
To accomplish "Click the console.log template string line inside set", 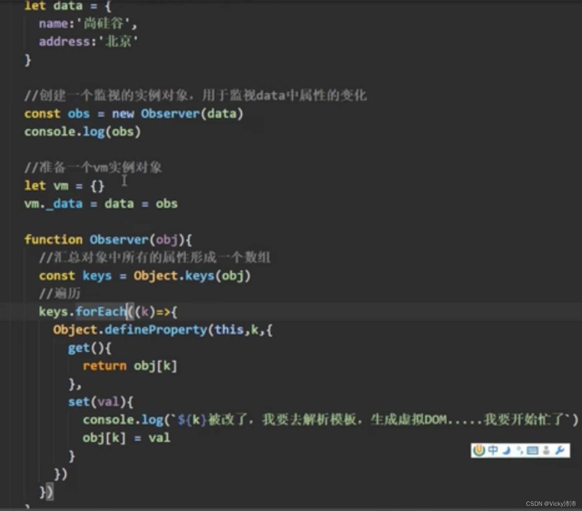I will click(330, 420).
